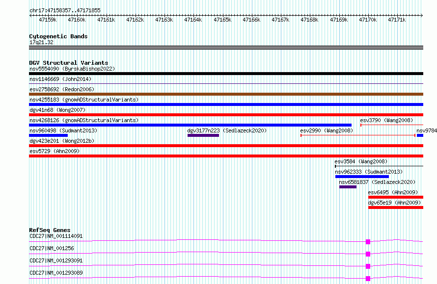This screenshot has height=284, width=437.
Task: Click the red esv6495 Ahn2009 bar
Action: tap(396, 197)
